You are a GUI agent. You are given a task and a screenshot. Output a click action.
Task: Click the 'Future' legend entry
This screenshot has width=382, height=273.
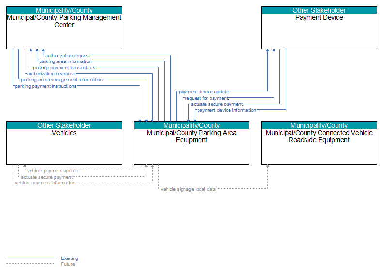click(68, 264)
